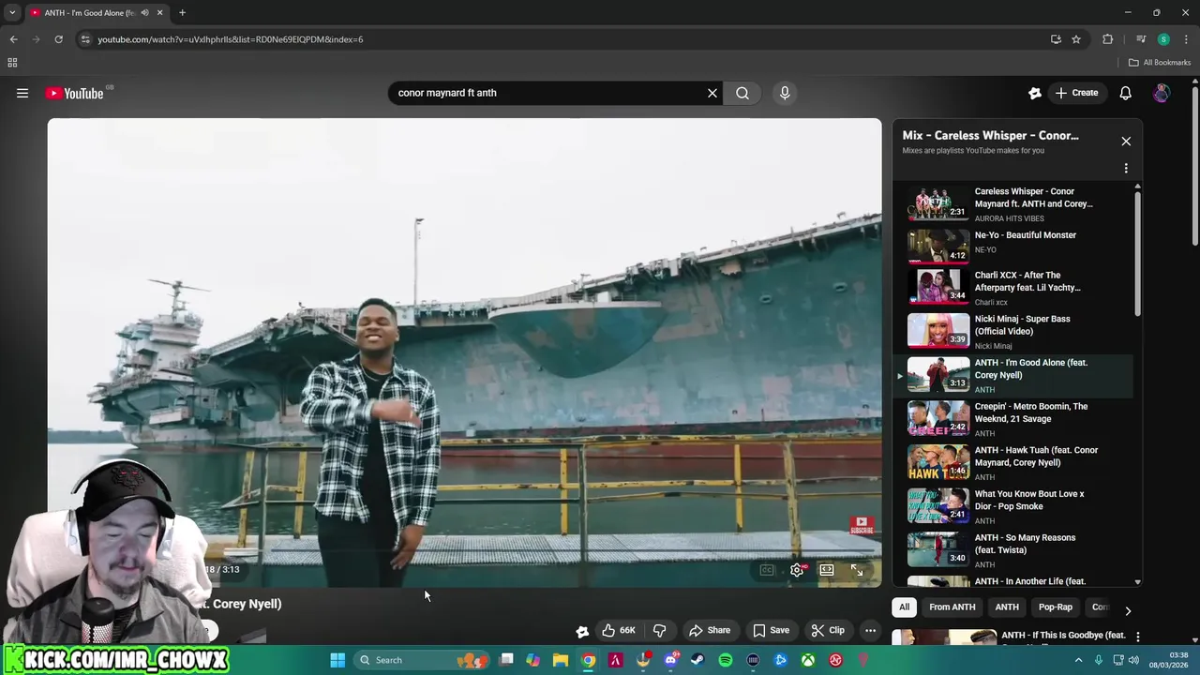Click the URL address bar
Viewport: 1200px width, 675px height.
562,39
